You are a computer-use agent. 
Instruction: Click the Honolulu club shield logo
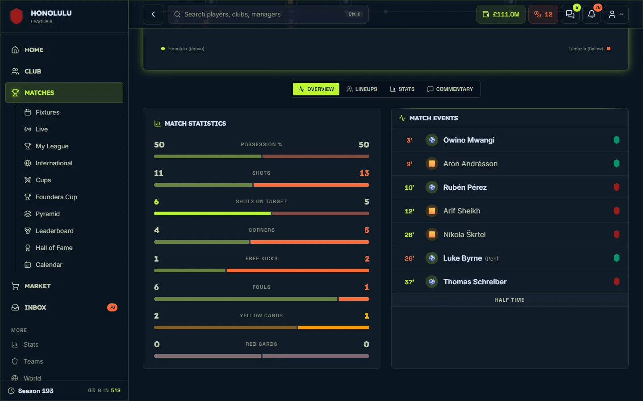tap(17, 16)
